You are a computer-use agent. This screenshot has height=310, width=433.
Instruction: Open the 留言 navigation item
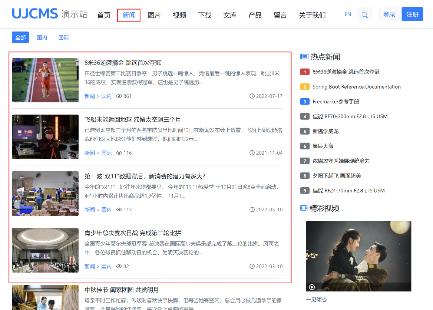[280, 15]
